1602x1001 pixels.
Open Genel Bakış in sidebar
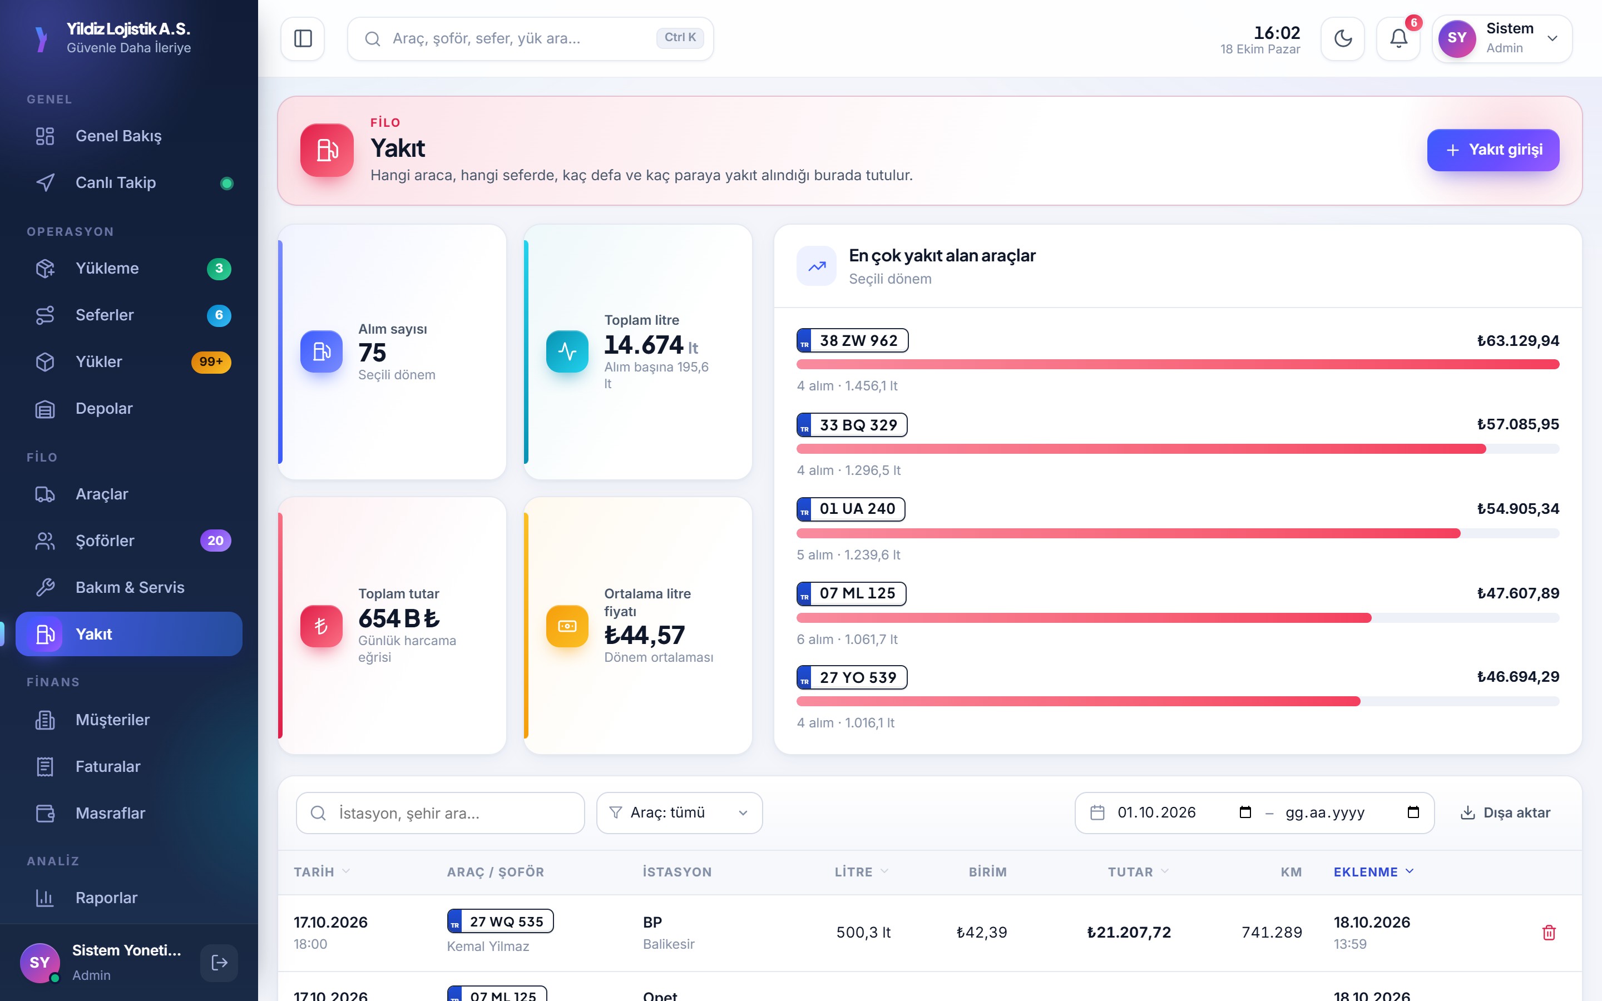point(129,136)
